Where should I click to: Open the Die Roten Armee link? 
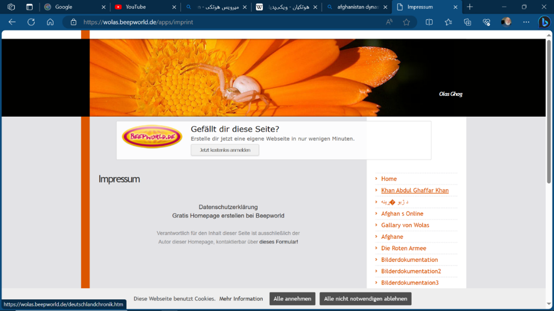[x=403, y=248]
